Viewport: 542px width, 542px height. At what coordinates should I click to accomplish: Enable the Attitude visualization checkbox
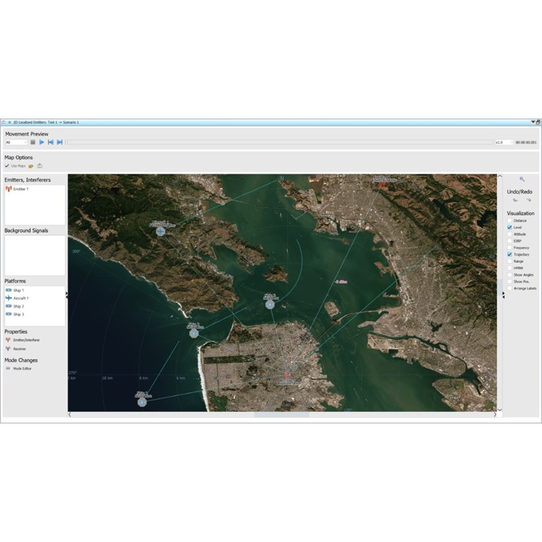tap(509, 234)
